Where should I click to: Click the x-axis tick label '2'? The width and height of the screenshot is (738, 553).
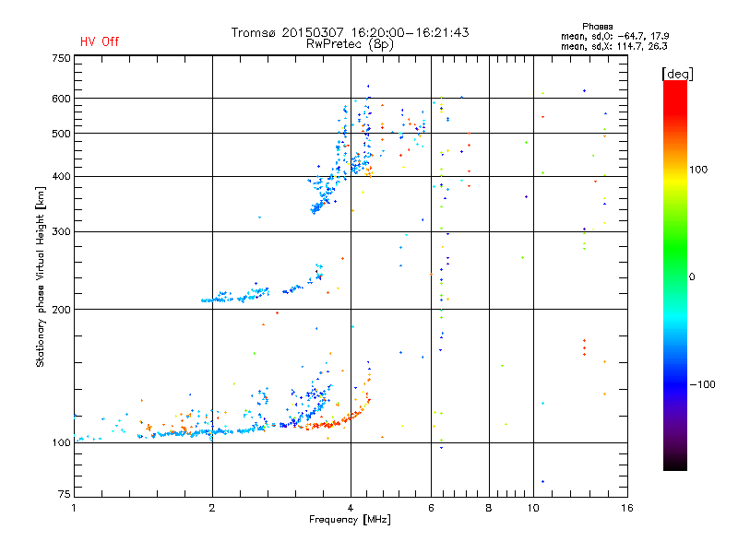(x=212, y=508)
